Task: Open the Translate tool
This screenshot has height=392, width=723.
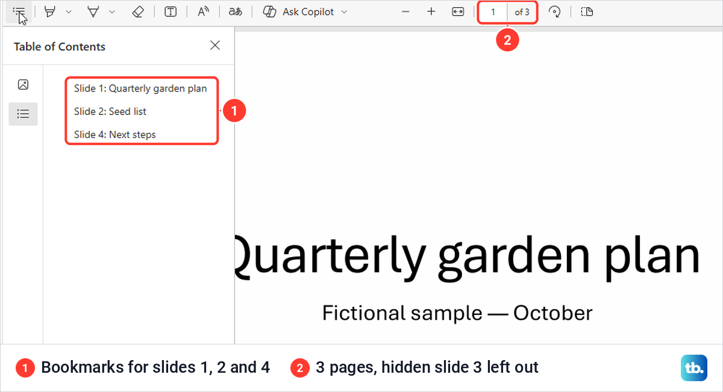Action: (x=235, y=12)
